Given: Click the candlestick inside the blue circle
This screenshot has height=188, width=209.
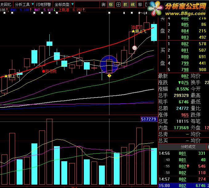Looking at the screenshot, I should 109,66.
